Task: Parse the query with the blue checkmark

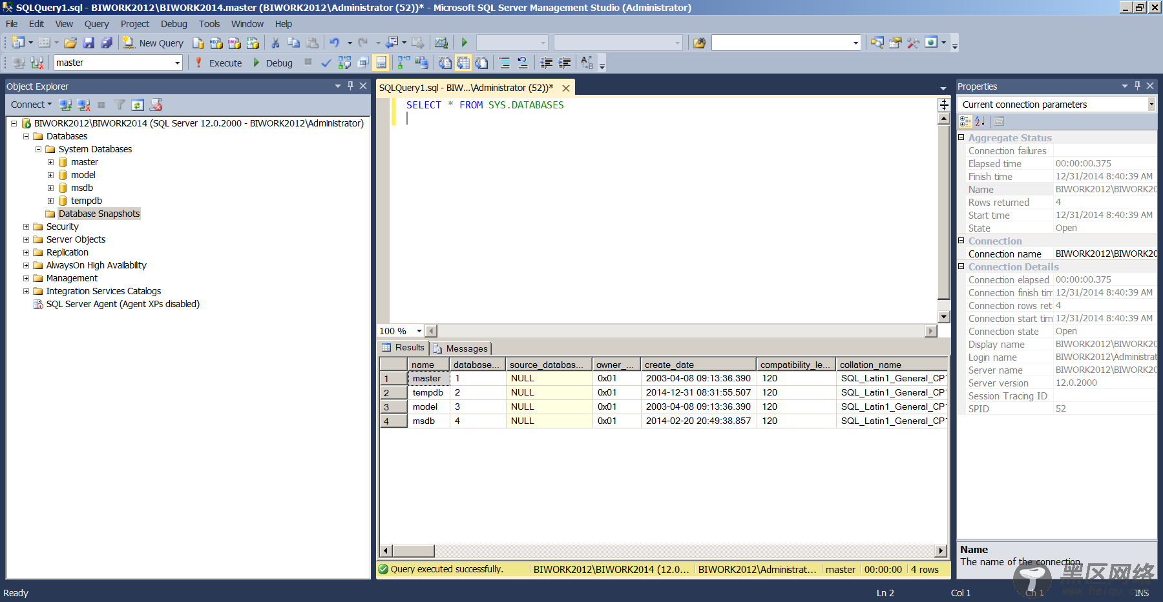Action: click(x=326, y=63)
